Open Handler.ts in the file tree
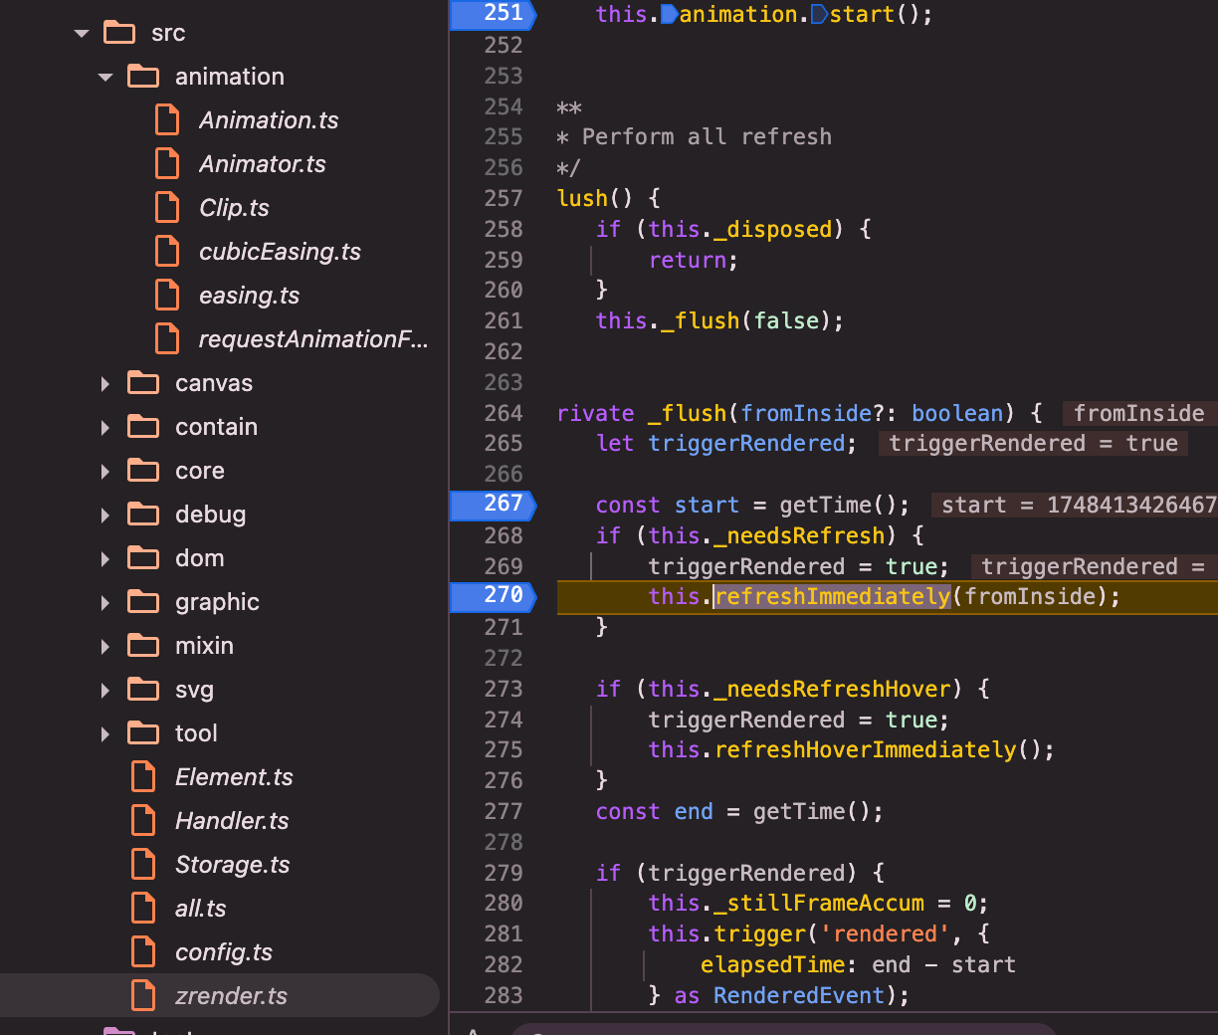This screenshot has width=1218, height=1035. [231, 821]
